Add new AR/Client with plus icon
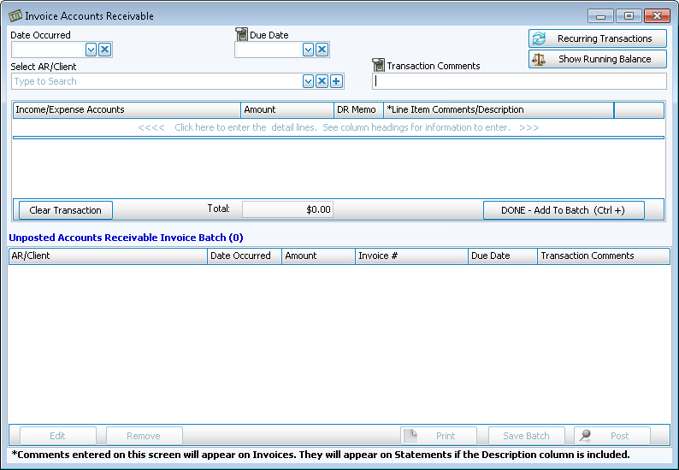 click(x=336, y=81)
